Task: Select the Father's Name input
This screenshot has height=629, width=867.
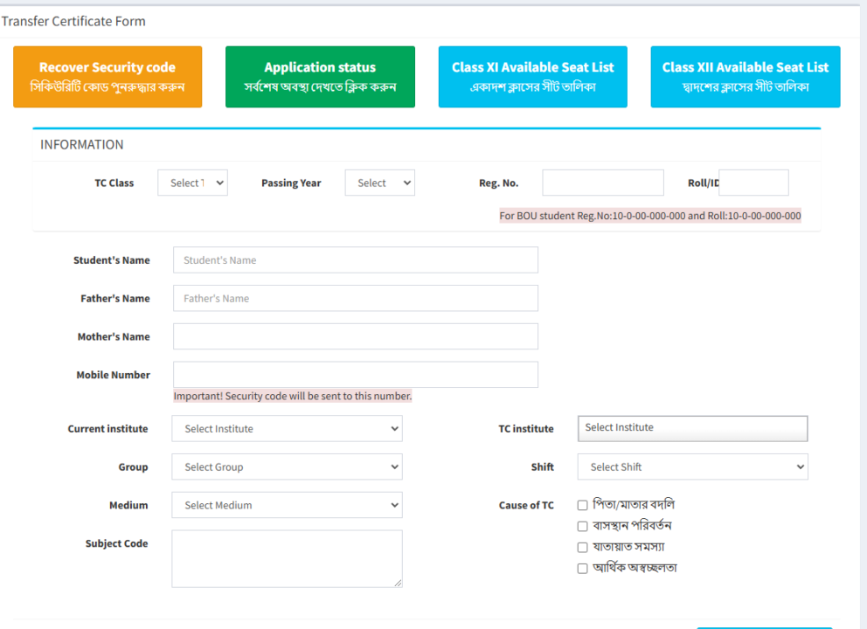Action: tap(355, 299)
